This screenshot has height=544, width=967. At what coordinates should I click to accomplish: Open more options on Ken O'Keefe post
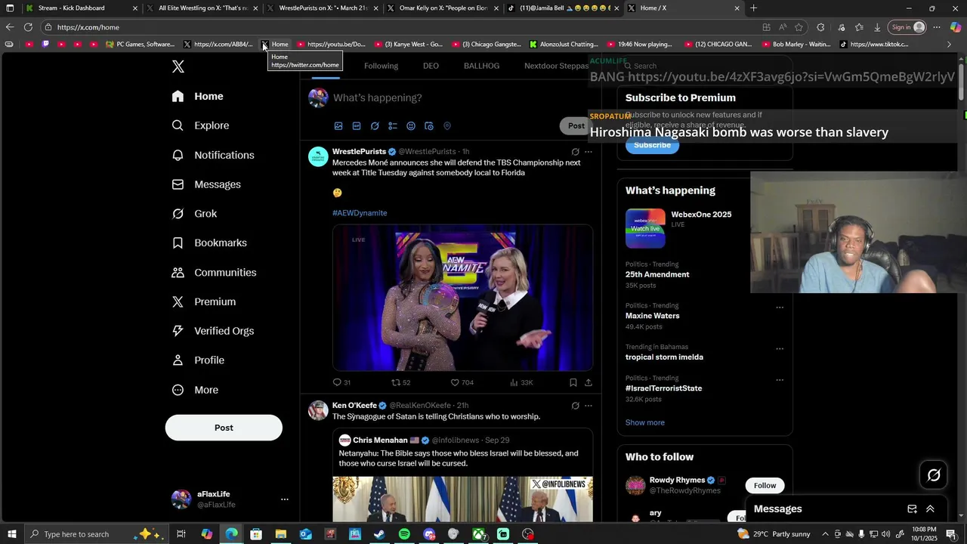click(x=589, y=406)
